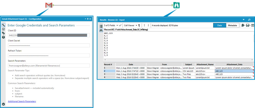Viewport: 255px width, 108px height.
Task: Open the Additional Search Parameters link
Action: (x=22, y=101)
